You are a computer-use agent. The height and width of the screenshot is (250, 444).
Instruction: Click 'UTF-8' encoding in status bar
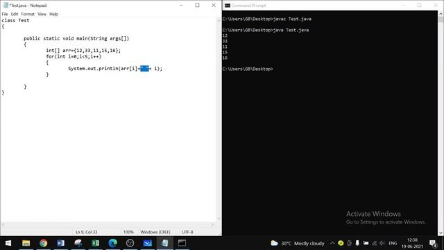point(187,232)
